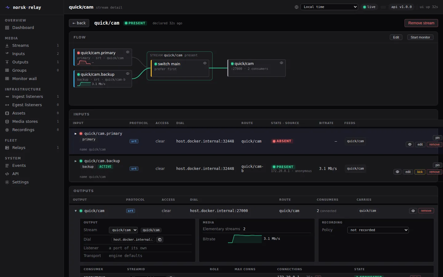Toggle eye on quick/cam.backup flow node

(128, 74)
